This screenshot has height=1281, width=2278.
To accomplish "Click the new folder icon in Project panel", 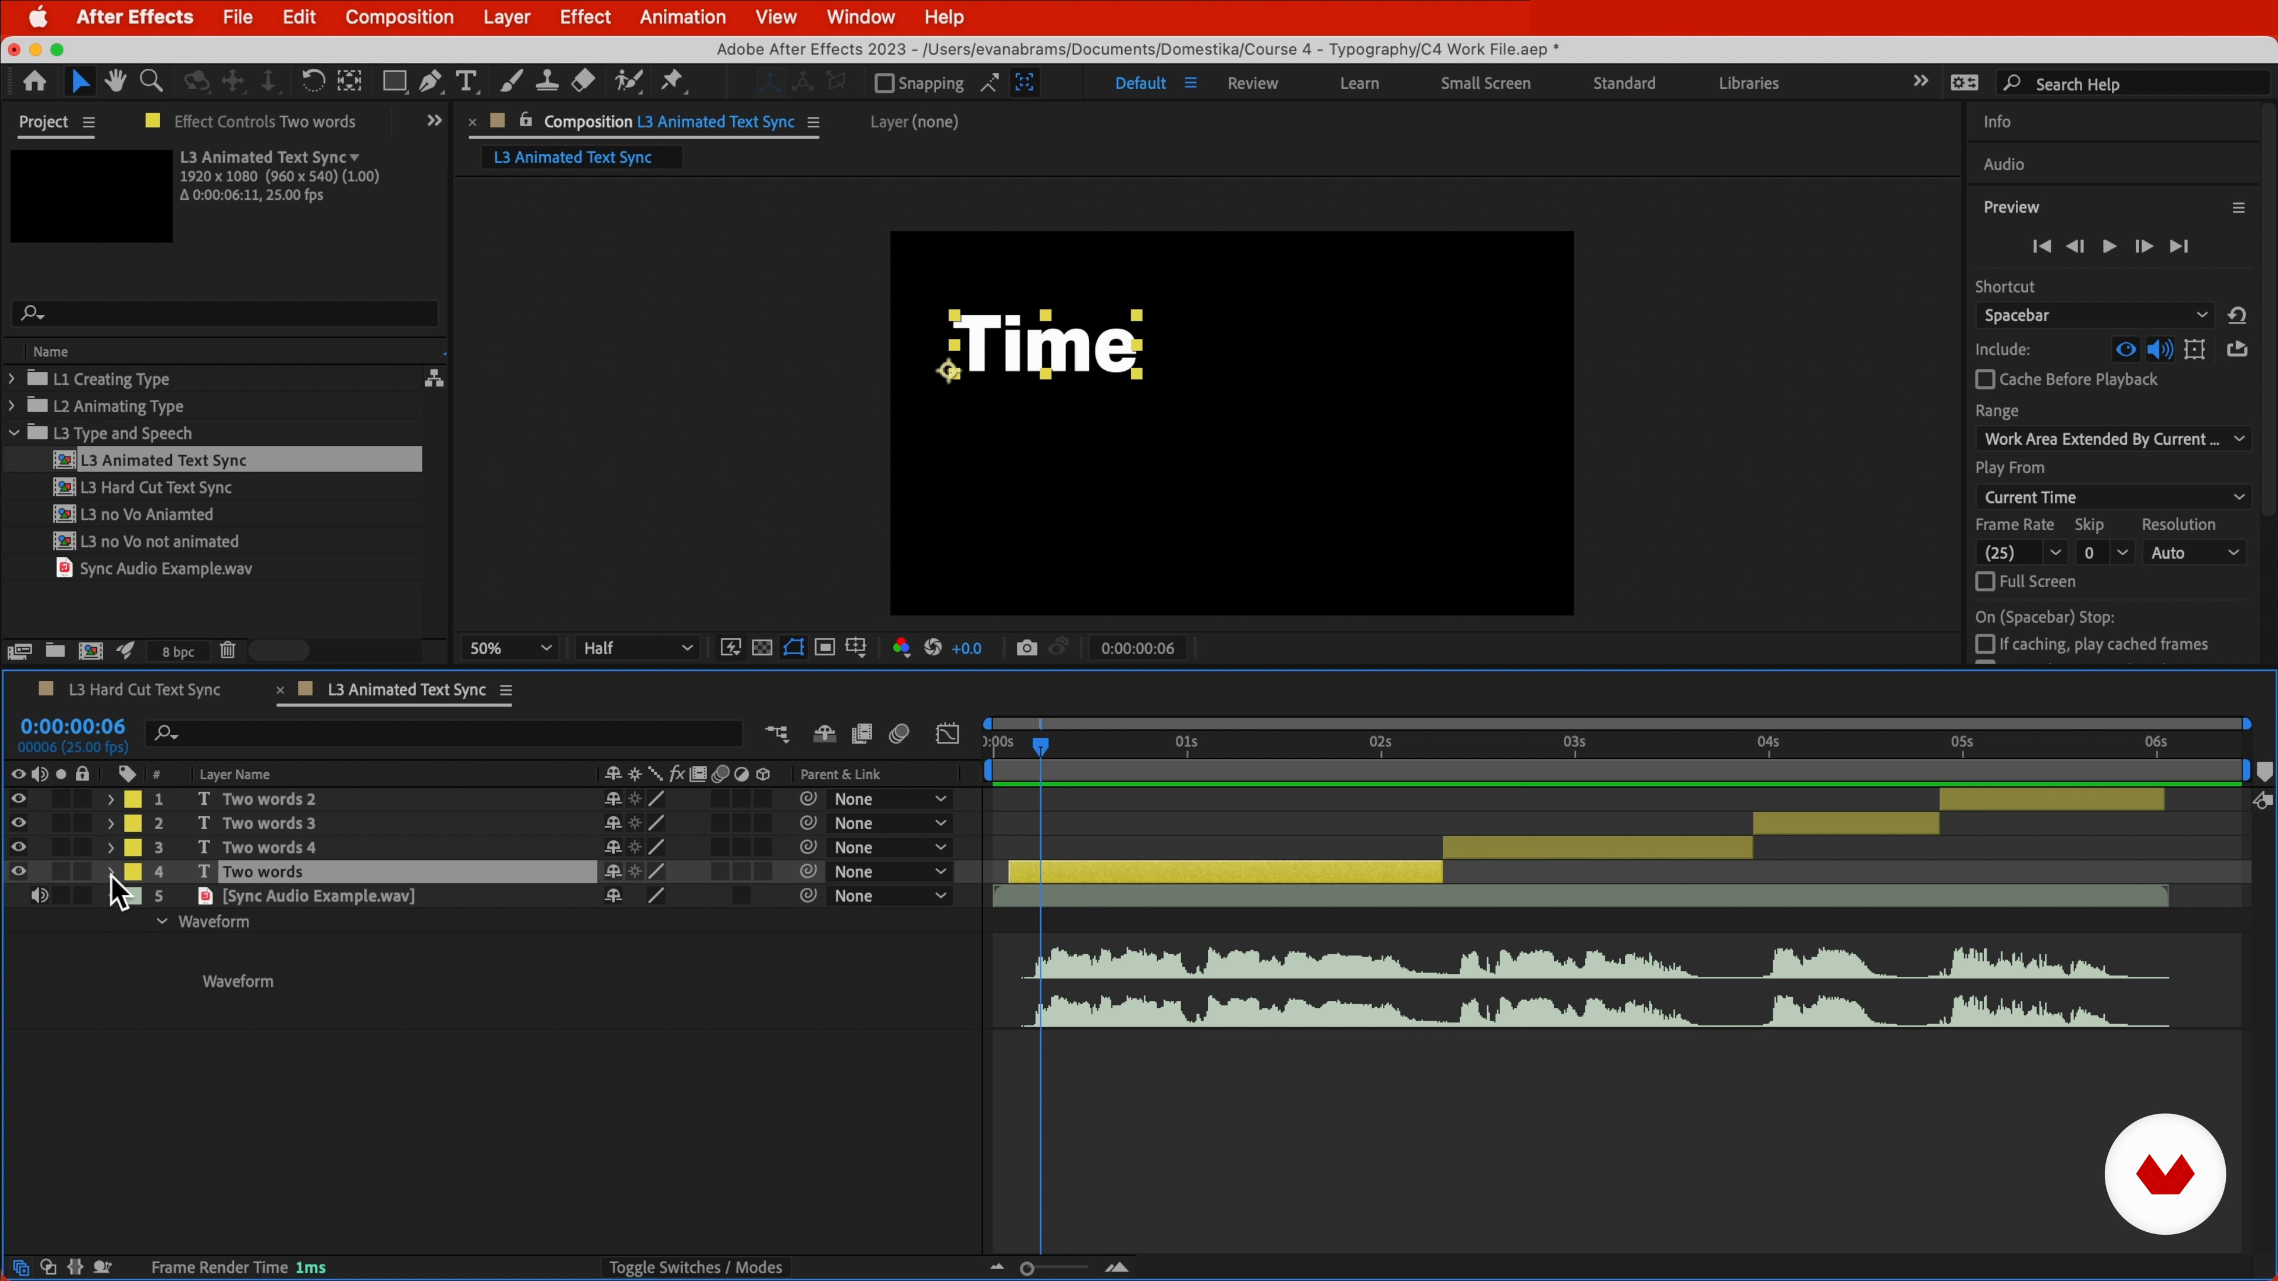I will [55, 651].
